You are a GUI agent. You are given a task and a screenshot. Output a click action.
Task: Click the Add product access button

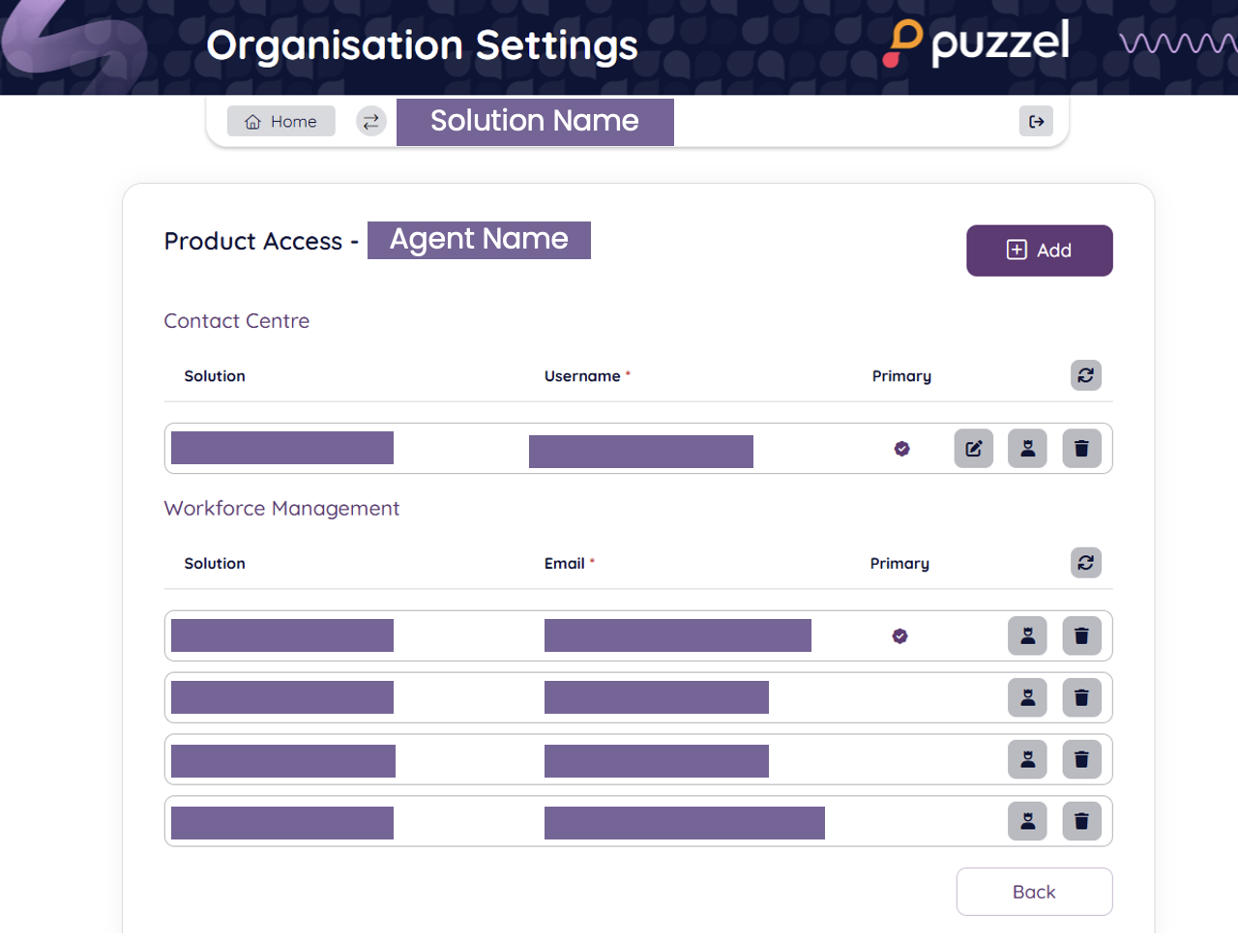1039,250
